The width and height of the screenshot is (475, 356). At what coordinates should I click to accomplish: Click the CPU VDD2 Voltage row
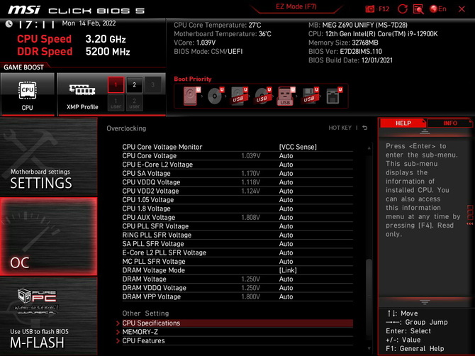(x=238, y=191)
